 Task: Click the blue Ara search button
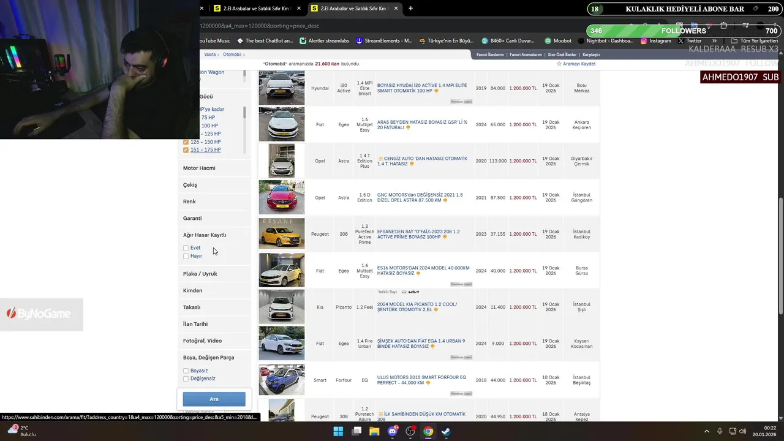[x=214, y=399]
